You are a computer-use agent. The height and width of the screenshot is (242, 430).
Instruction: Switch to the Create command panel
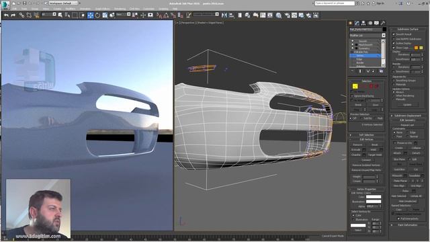351,23
